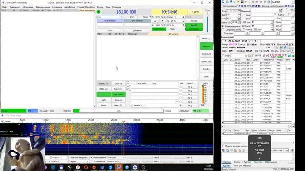Click the blue left arrow icon in logger

pos(289,56)
